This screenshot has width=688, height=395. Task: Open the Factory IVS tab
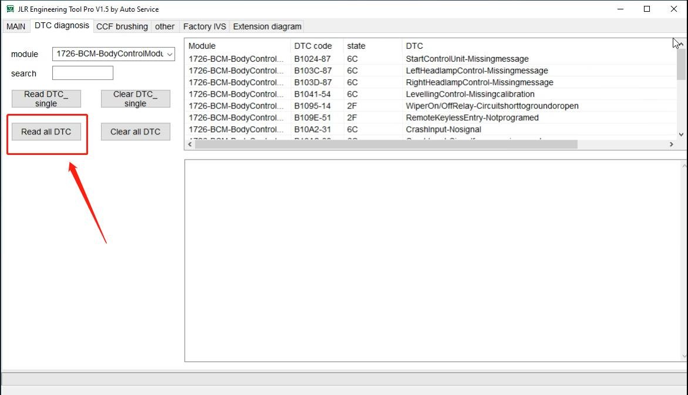204,26
